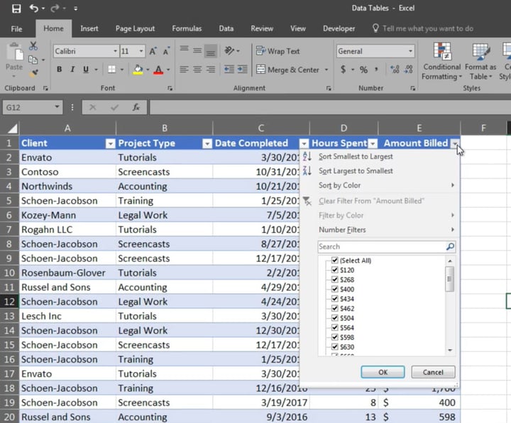Open the Client column filter dropdown
The image size is (511, 423).
tap(111, 143)
